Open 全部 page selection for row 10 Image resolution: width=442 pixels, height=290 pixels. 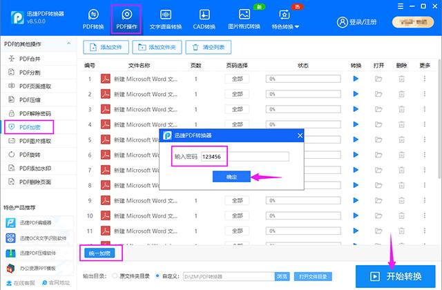(x=237, y=215)
